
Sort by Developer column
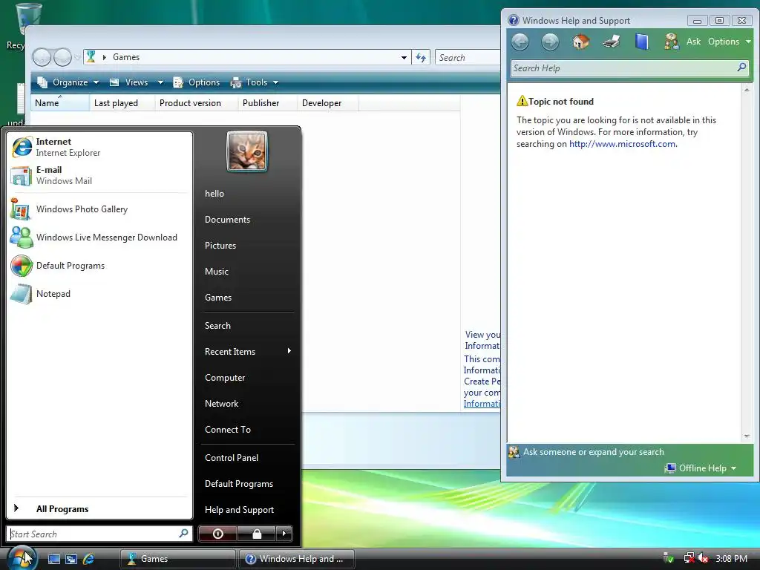(x=327, y=102)
